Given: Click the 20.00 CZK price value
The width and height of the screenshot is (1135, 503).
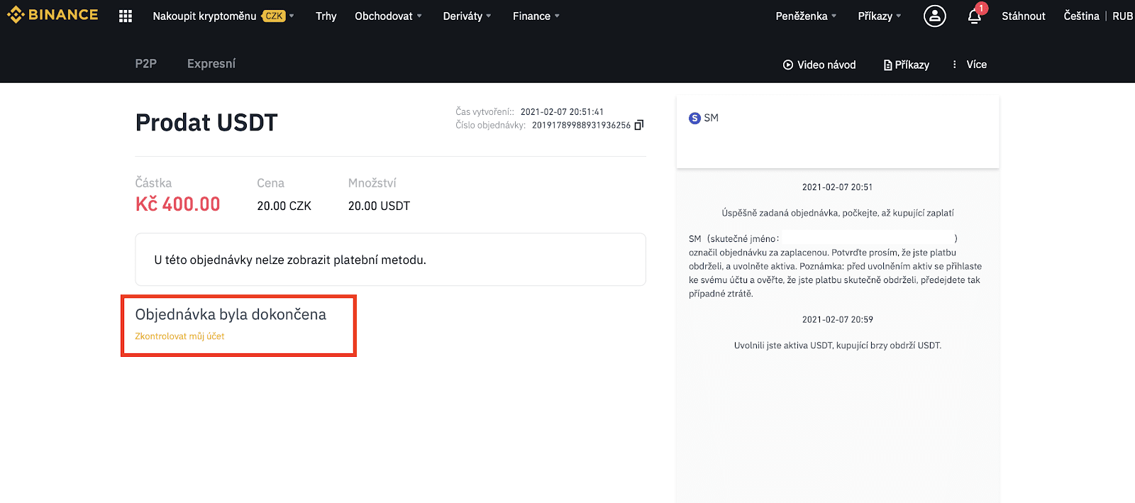Looking at the screenshot, I should 284,206.
